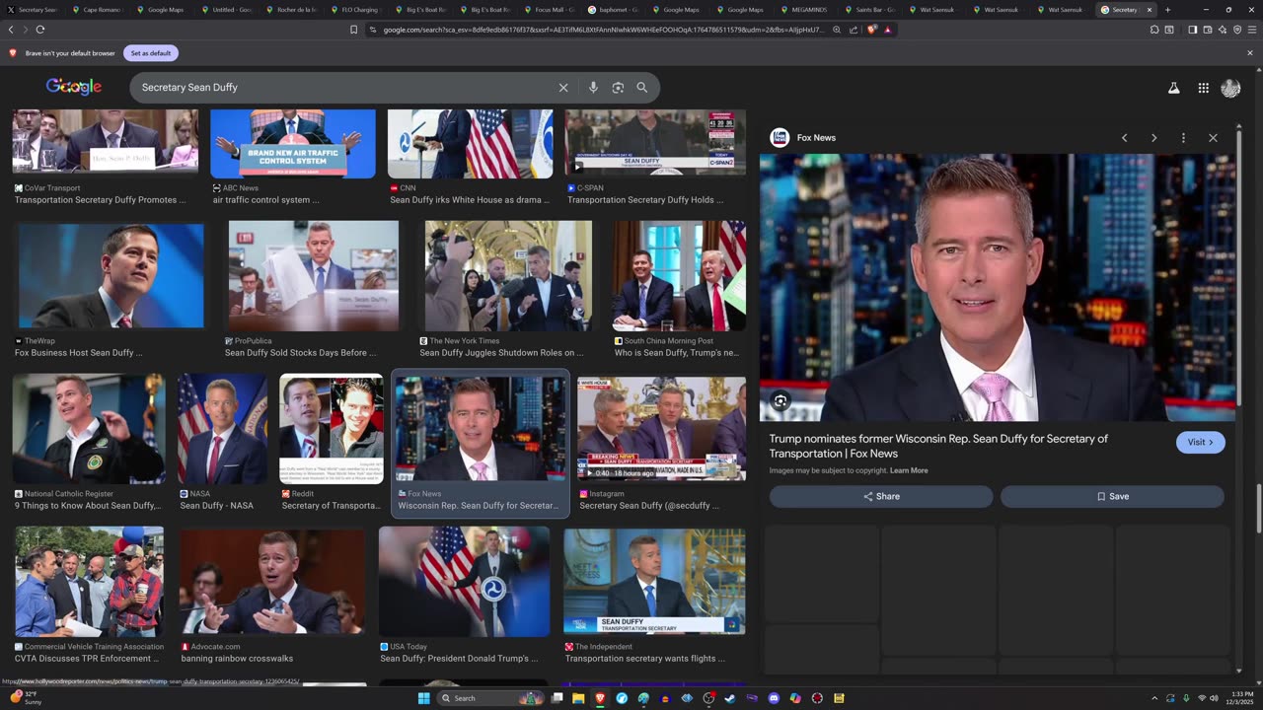
Task: Bookmark this page in the address bar
Action: tap(353, 30)
